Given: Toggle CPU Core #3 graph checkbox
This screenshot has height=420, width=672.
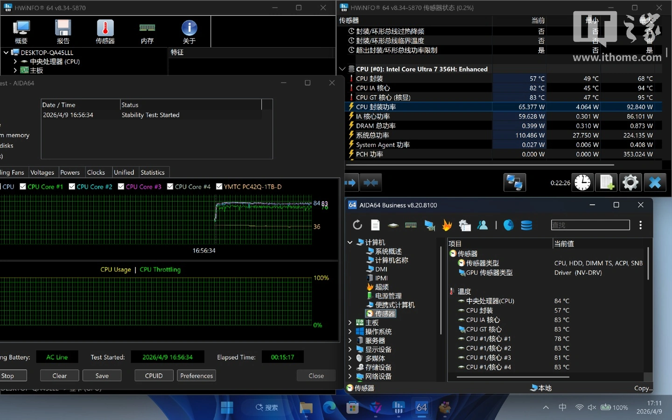Looking at the screenshot, I should click(121, 187).
